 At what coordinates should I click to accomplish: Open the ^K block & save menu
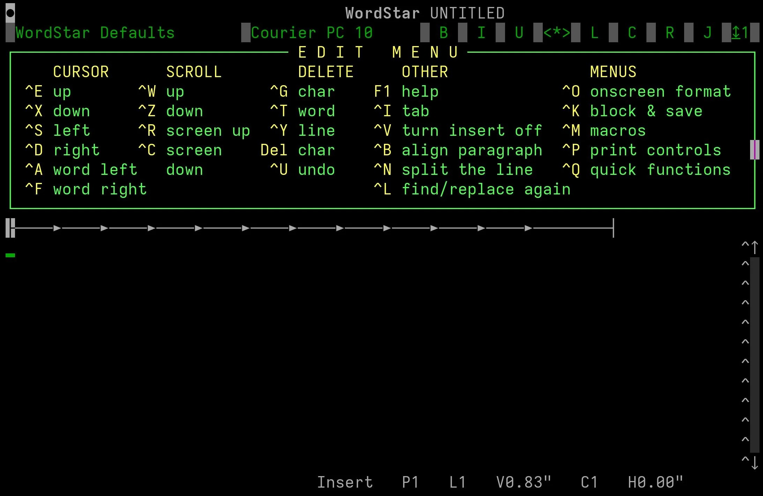coord(632,111)
